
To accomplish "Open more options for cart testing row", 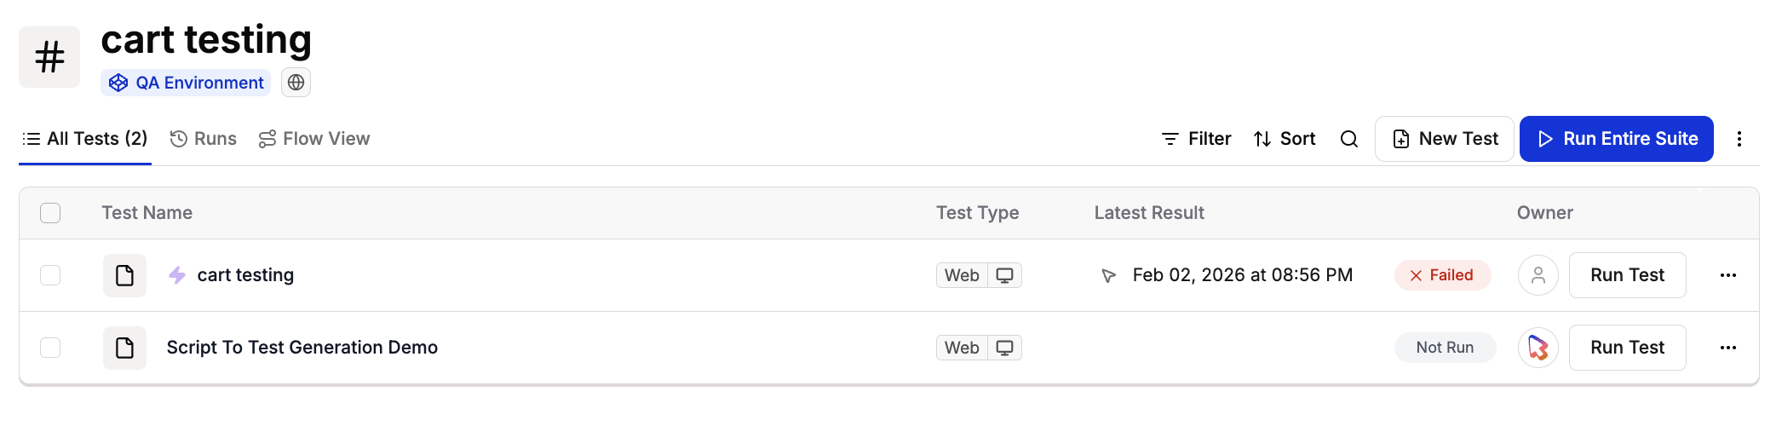I will (x=1727, y=275).
